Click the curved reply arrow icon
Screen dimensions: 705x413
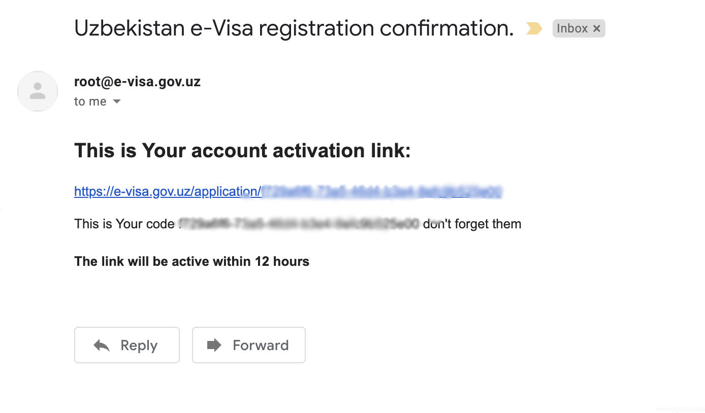(x=102, y=346)
